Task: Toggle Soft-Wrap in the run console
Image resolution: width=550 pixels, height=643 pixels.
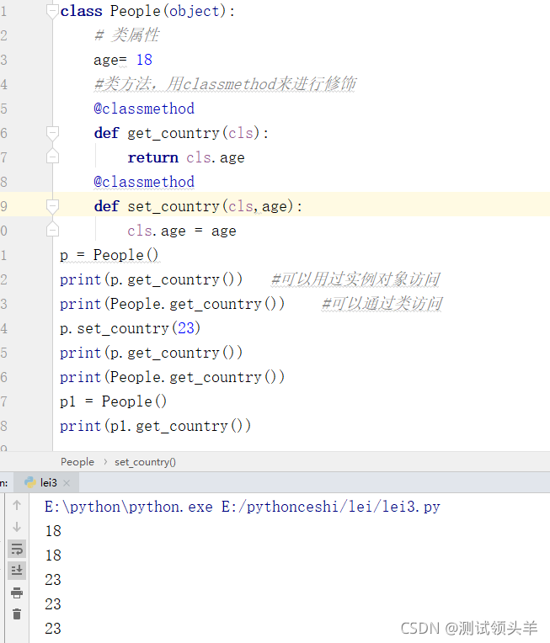Action: point(16,549)
